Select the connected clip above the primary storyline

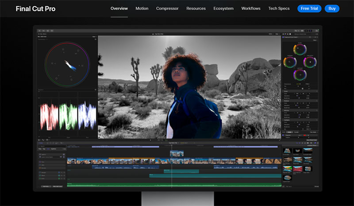pos(177,153)
